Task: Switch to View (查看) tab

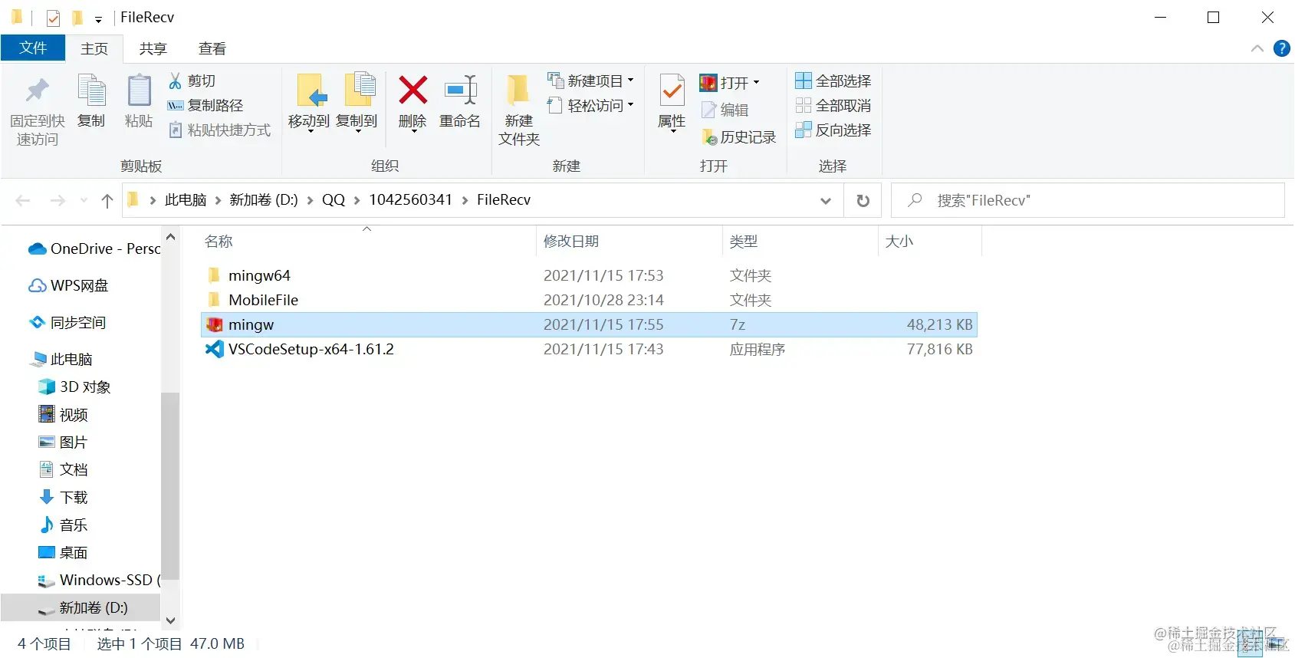Action: [x=212, y=48]
